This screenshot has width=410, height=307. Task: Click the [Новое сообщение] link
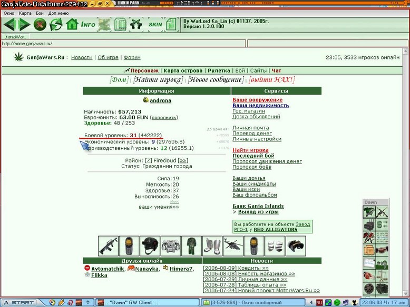(x=216, y=80)
